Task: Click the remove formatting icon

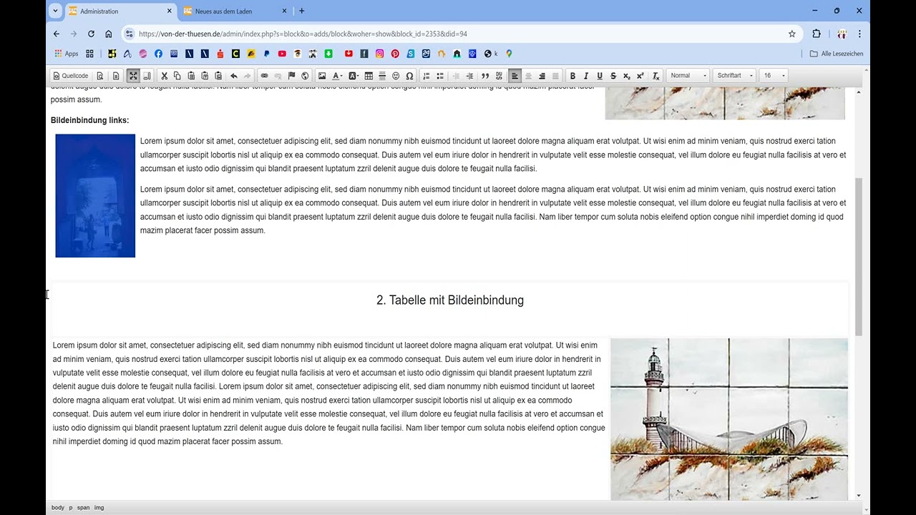Action: tap(656, 76)
